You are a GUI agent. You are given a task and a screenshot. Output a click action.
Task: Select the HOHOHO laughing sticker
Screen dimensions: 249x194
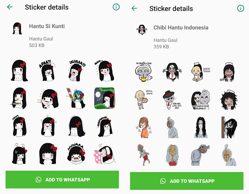coord(104,126)
